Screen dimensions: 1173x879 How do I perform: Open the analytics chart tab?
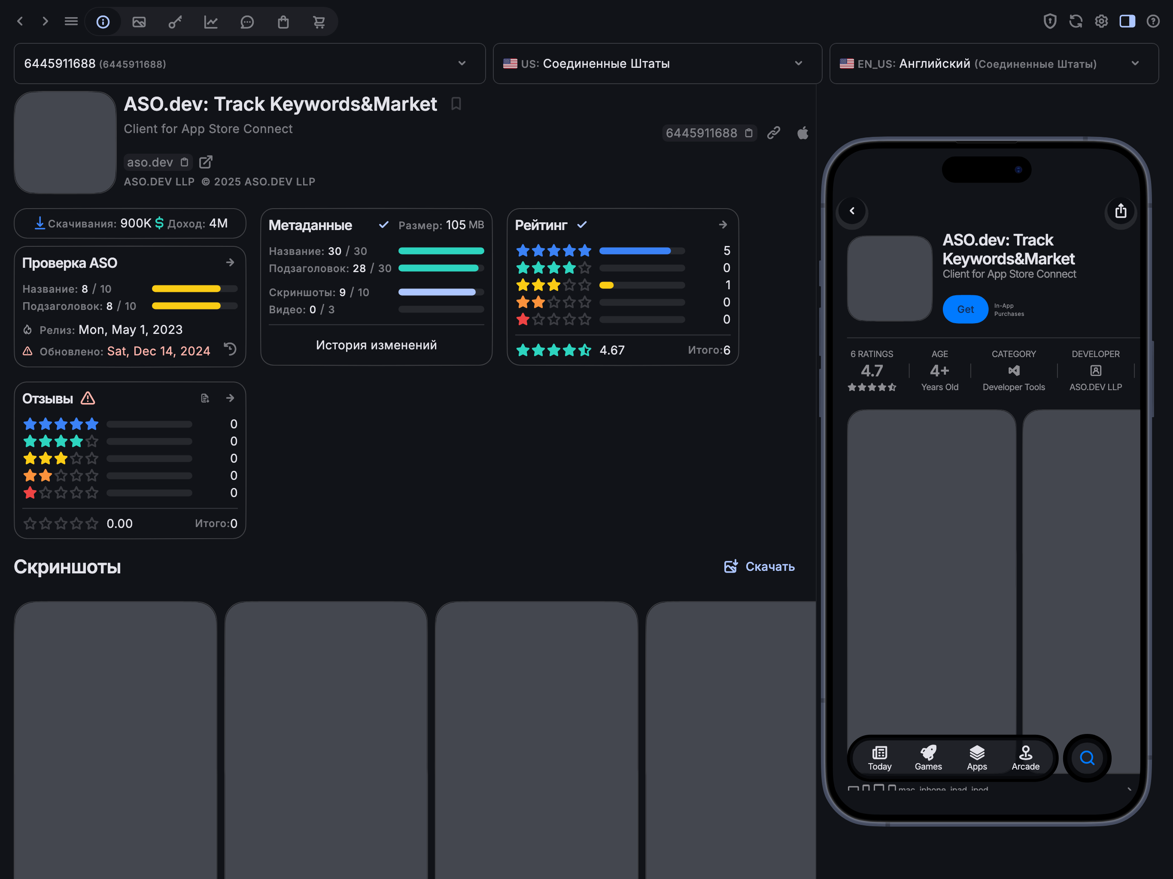pyautogui.click(x=211, y=22)
